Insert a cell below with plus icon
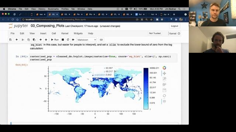This screenshot has width=236, height=132. 17,40
